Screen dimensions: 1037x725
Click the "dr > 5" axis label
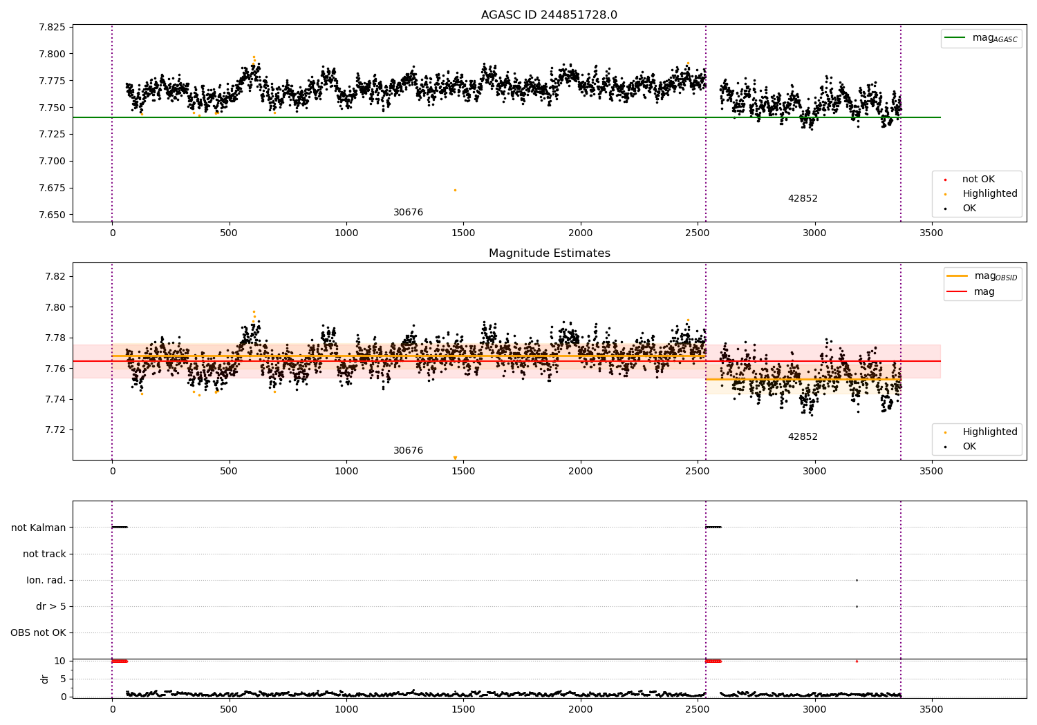(51, 606)
